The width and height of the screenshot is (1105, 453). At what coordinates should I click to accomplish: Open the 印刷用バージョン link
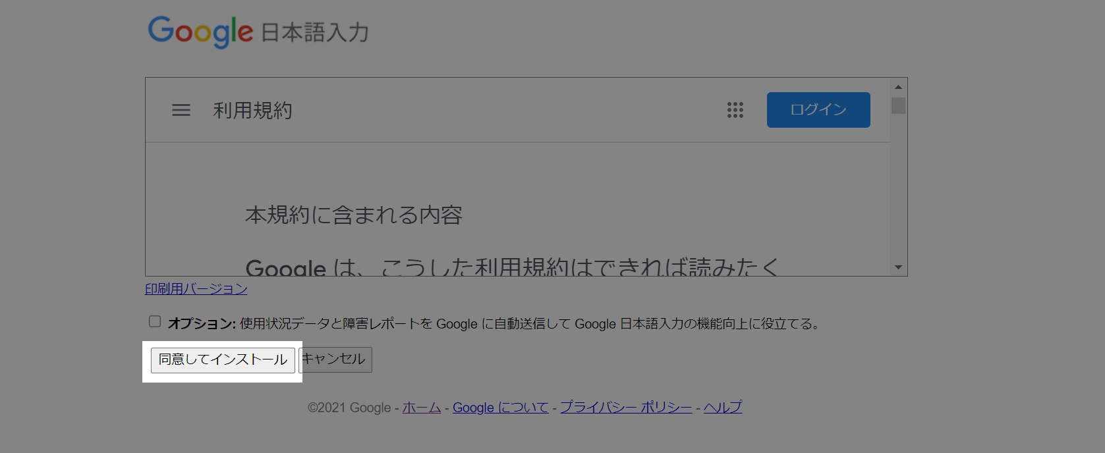click(196, 289)
